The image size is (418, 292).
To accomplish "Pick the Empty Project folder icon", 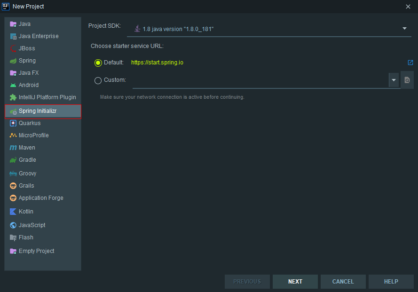I will click(x=13, y=251).
